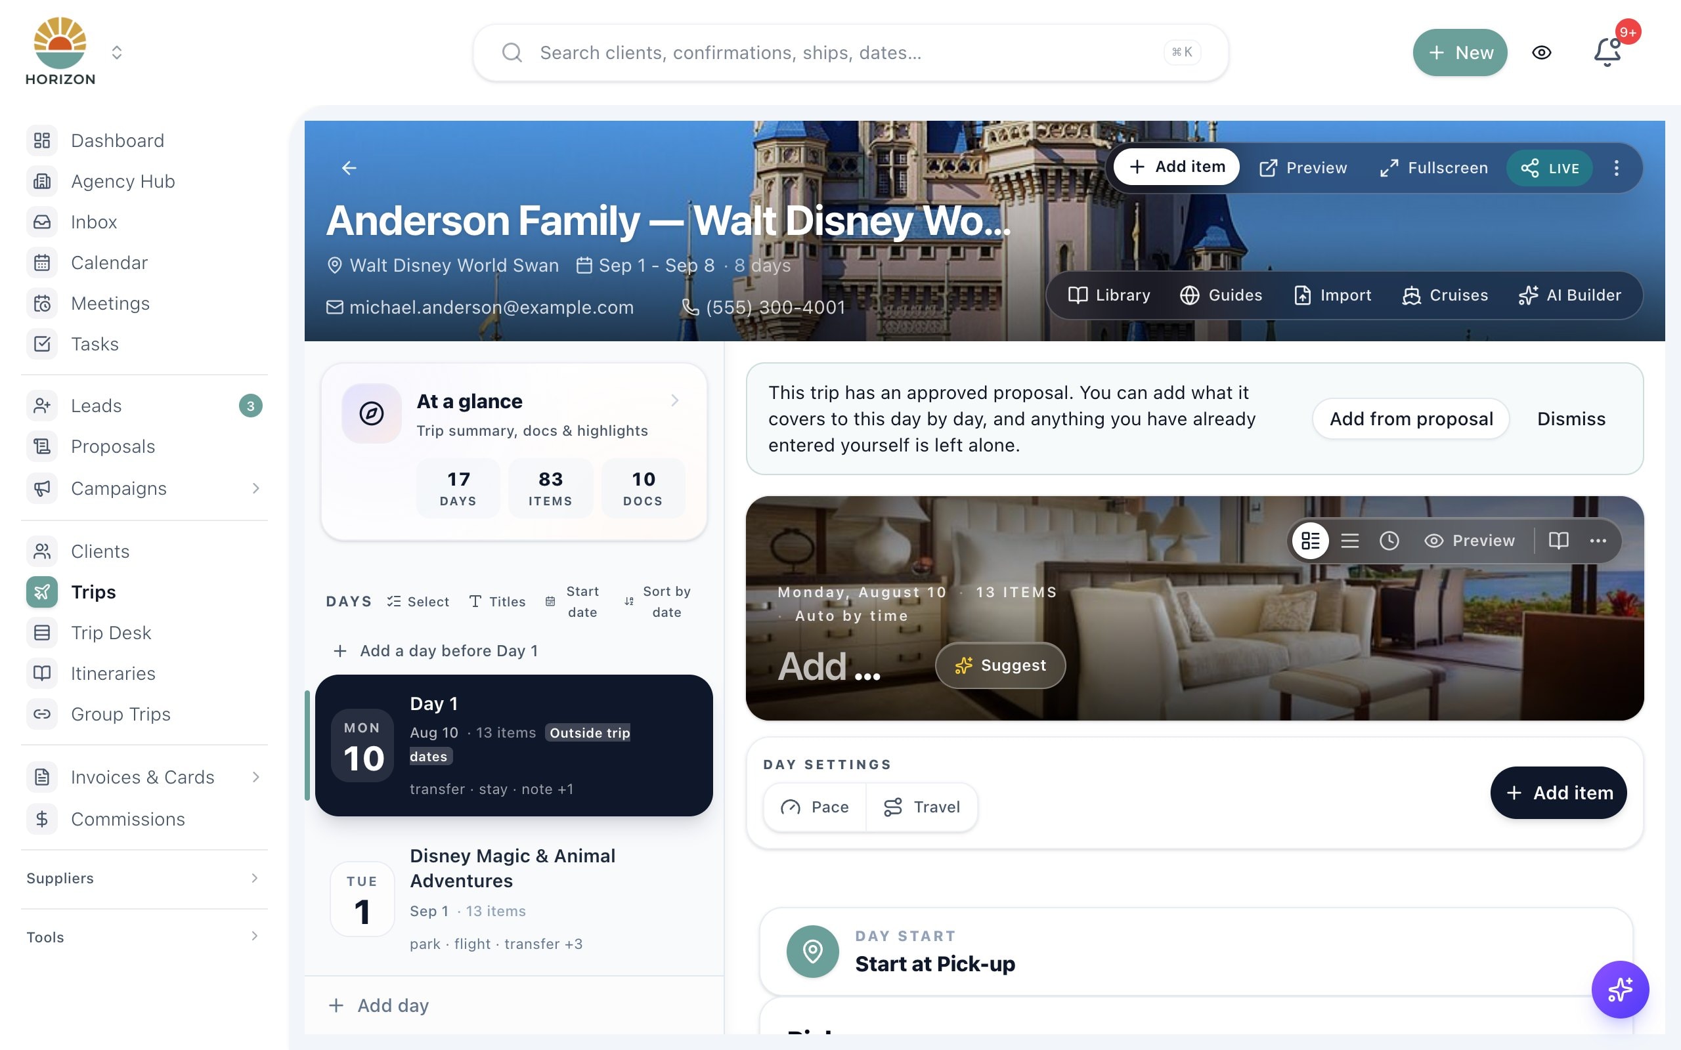Expand Invoices & Cards submenu
The image size is (1681, 1050).
[255, 777]
